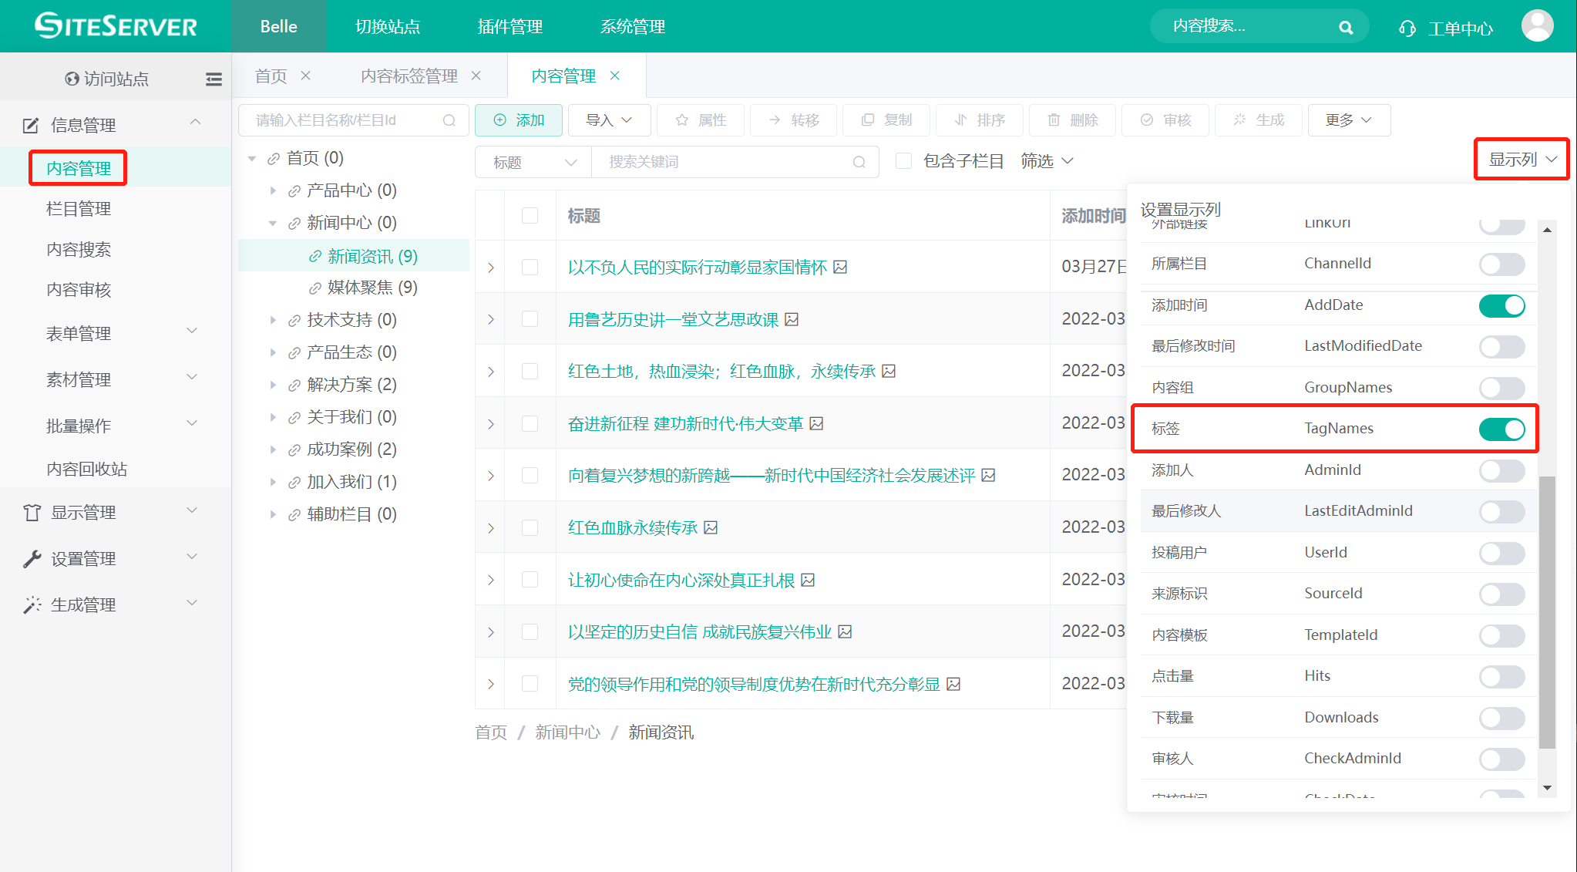Open the 插件管理 top menu
1577x872 pixels.
click(x=509, y=26)
